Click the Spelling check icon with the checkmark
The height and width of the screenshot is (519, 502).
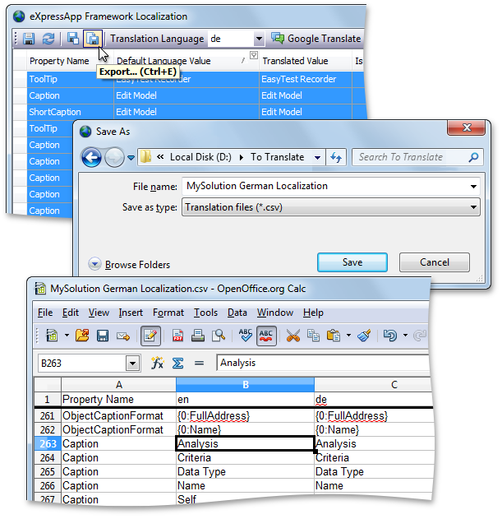tap(246, 335)
